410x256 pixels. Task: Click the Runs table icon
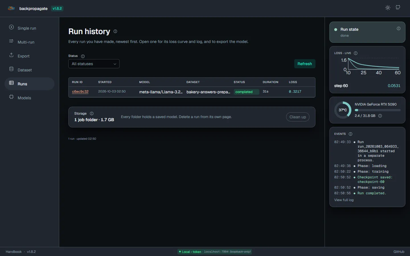(11, 83)
